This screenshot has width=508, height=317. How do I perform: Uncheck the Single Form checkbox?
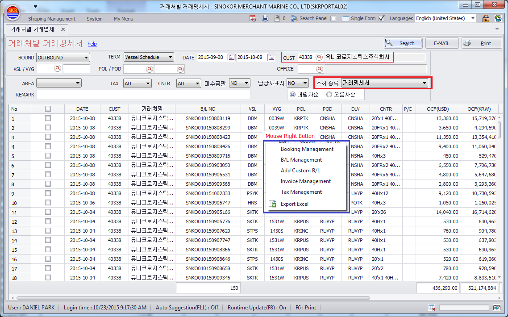point(381,19)
